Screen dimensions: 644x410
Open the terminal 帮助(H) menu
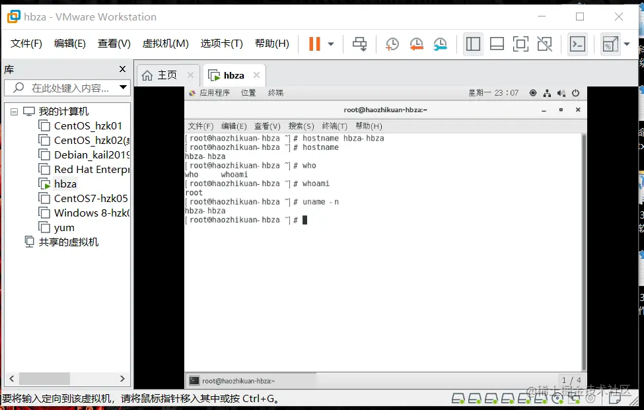(369, 126)
